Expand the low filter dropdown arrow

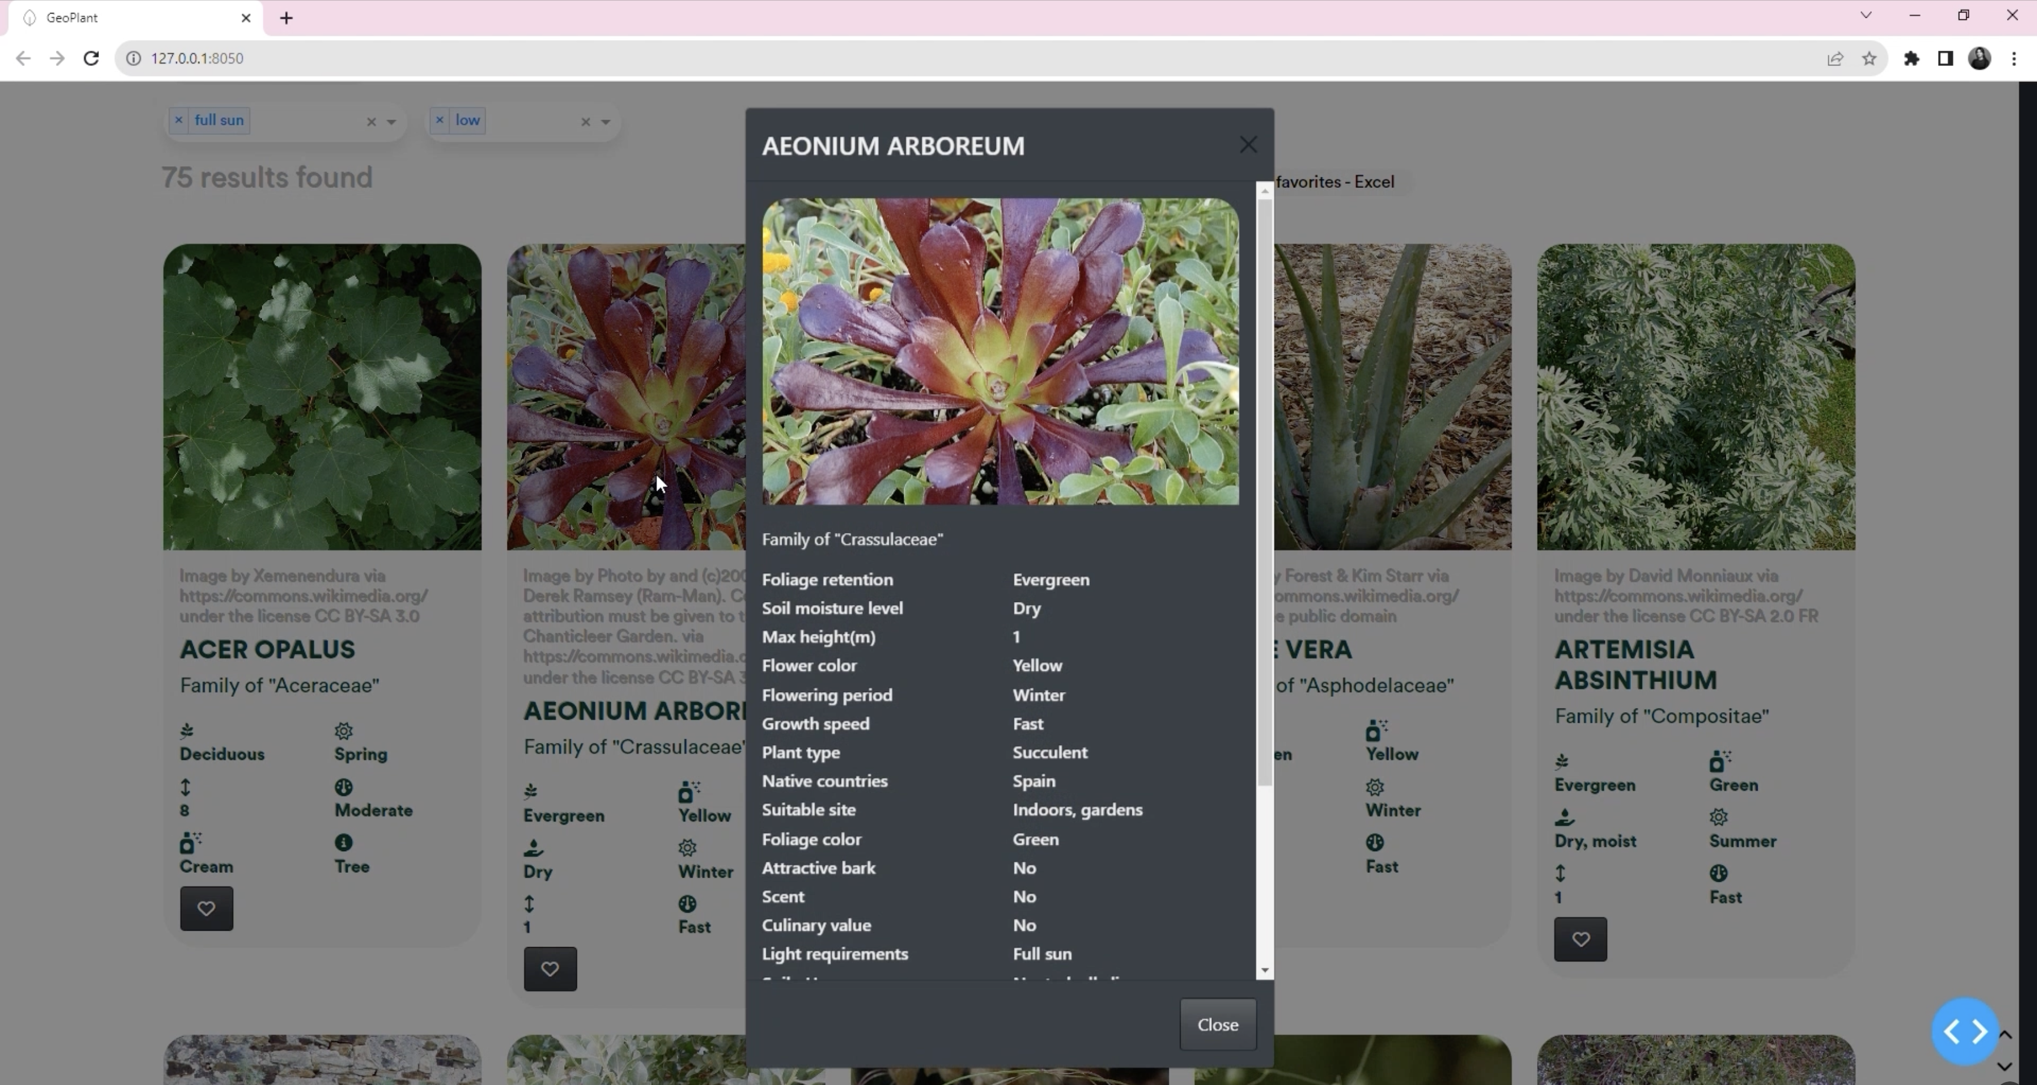[606, 122]
